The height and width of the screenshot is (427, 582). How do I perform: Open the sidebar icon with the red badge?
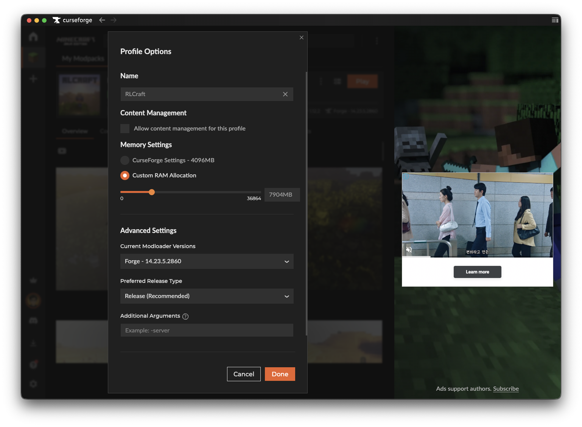pyautogui.click(x=33, y=364)
